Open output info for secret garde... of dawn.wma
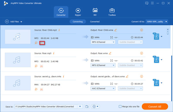 (142, 76)
